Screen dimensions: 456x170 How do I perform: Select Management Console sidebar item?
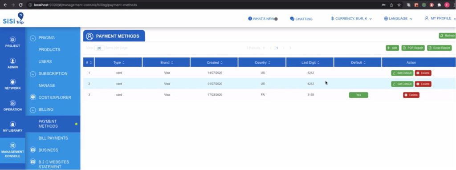(12, 150)
